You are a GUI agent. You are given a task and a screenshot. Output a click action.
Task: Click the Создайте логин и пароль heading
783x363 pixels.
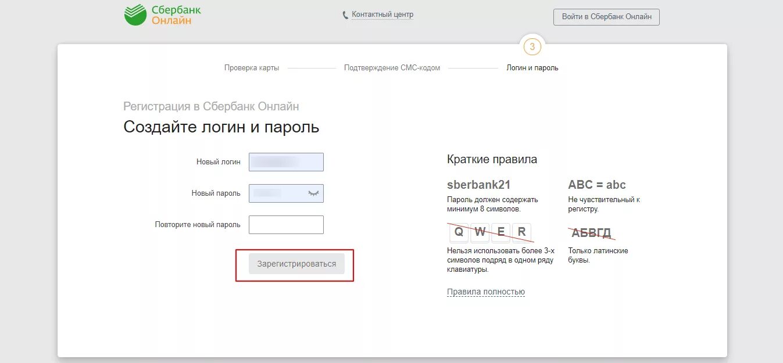click(x=221, y=127)
